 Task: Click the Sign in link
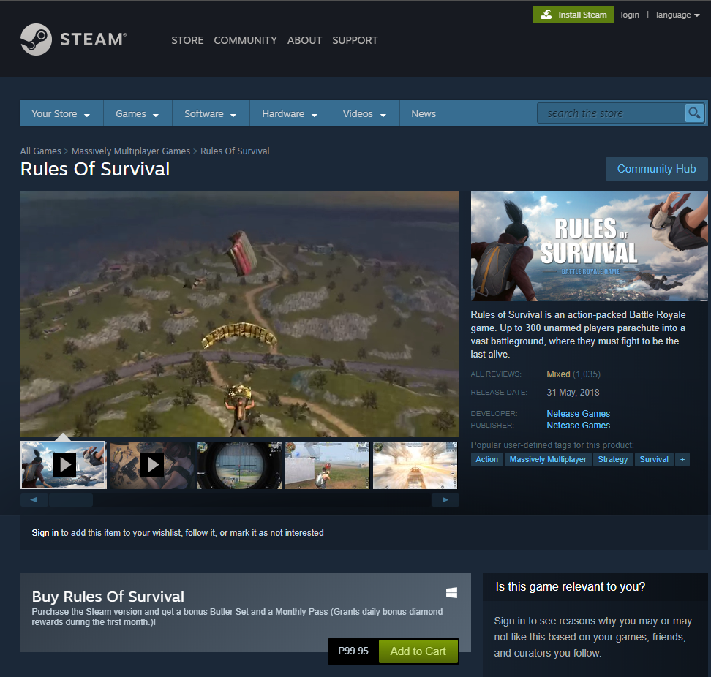[x=45, y=532]
